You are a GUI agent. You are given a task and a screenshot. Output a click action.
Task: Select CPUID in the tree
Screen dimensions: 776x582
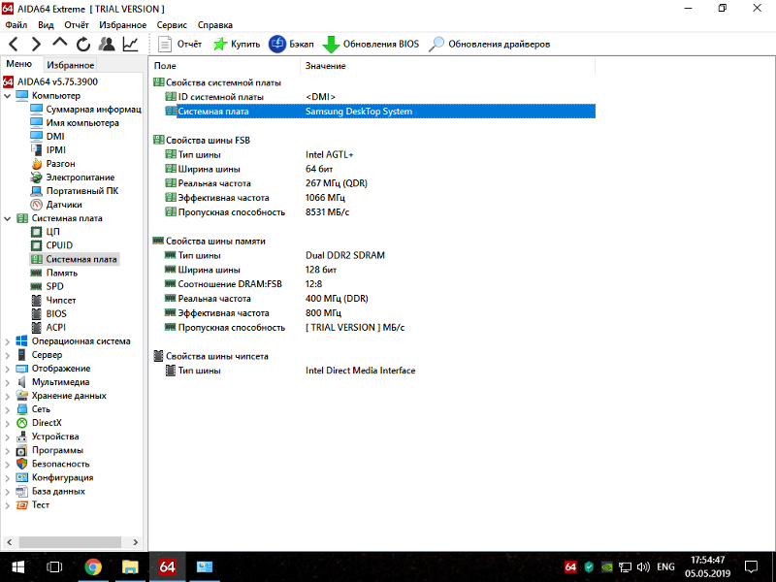coord(59,245)
